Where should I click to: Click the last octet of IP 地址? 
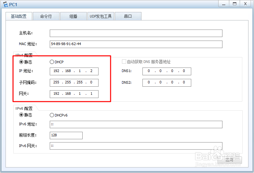coord(91,71)
